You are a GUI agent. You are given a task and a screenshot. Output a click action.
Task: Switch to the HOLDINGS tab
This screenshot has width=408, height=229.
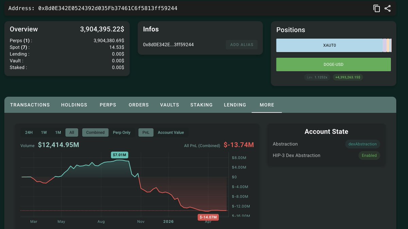[74, 105]
